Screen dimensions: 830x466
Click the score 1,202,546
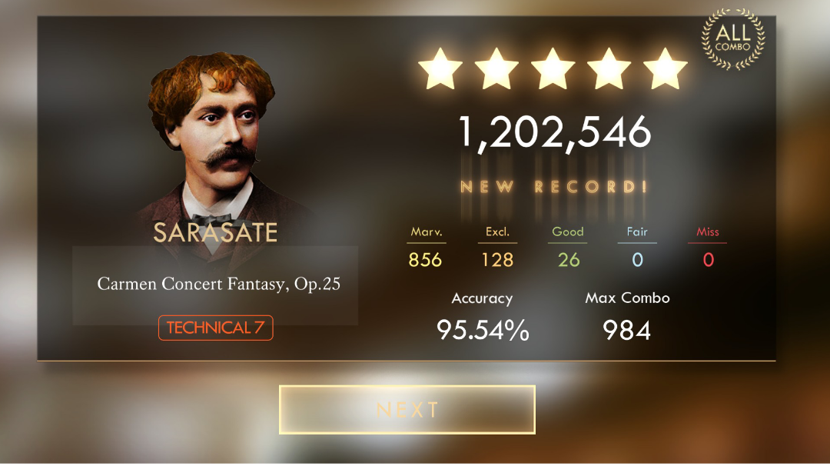[x=554, y=132]
